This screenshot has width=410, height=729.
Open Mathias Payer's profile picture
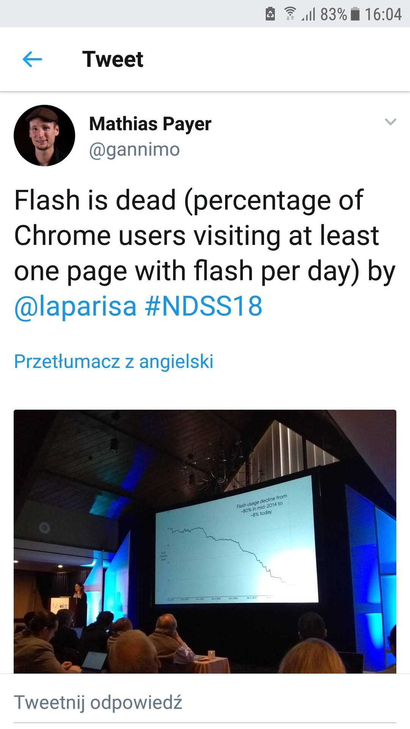[x=44, y=136]
